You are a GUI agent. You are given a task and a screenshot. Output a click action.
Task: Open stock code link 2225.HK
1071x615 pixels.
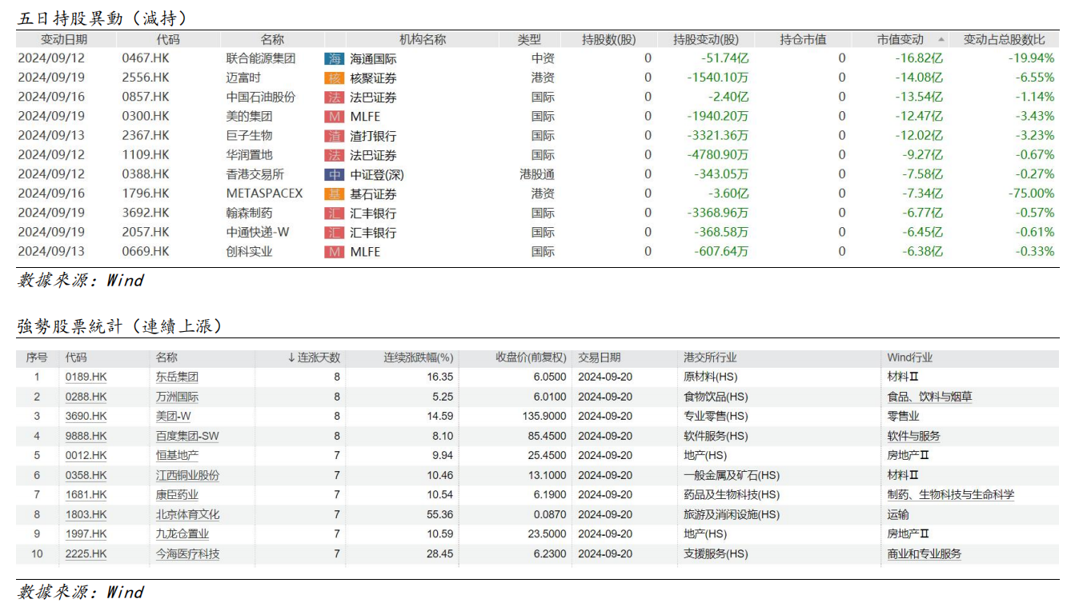point(86,553)
